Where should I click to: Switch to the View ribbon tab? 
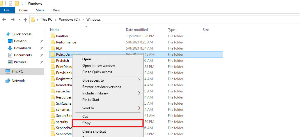point(56,10)
